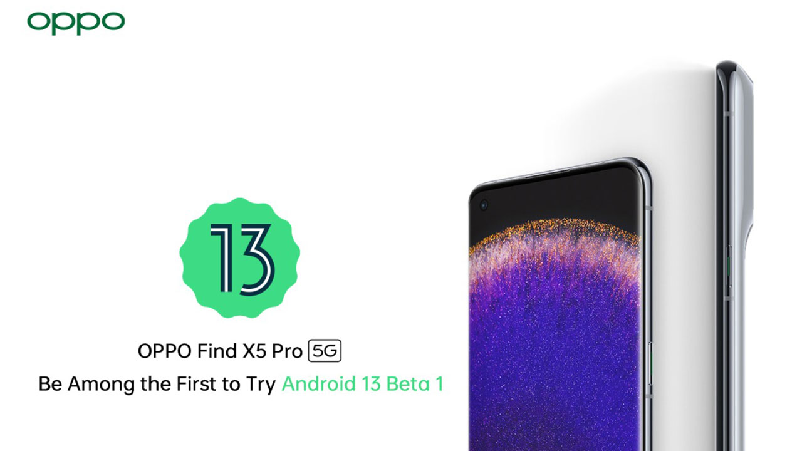The width and height of the screenshot is (802, 451).
Task: Click the word Pro in the product name
Action: (x=288, y=351)
